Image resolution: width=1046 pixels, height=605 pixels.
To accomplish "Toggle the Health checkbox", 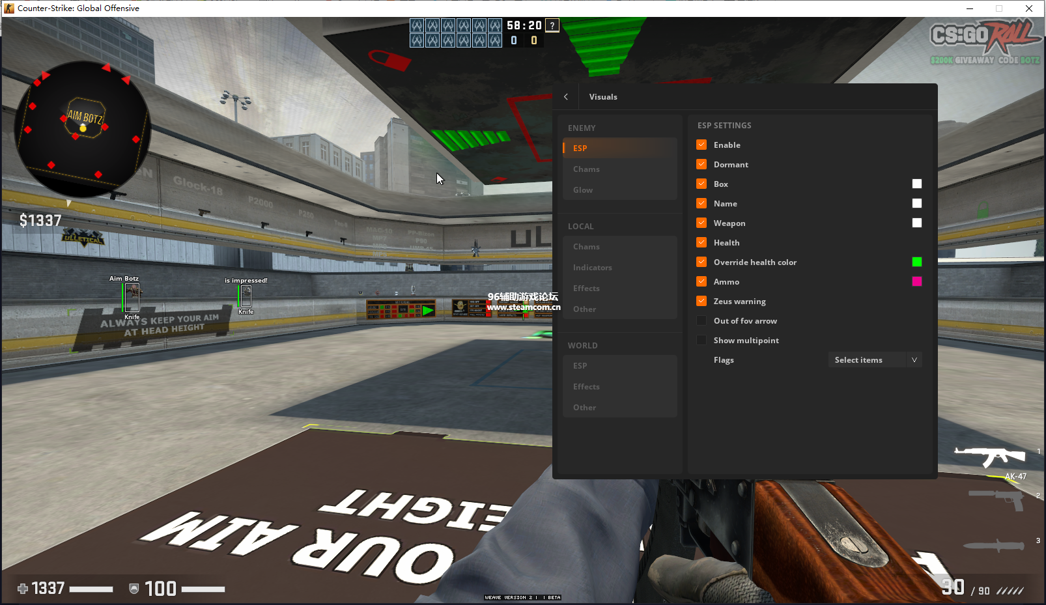I will coord(701,242).
